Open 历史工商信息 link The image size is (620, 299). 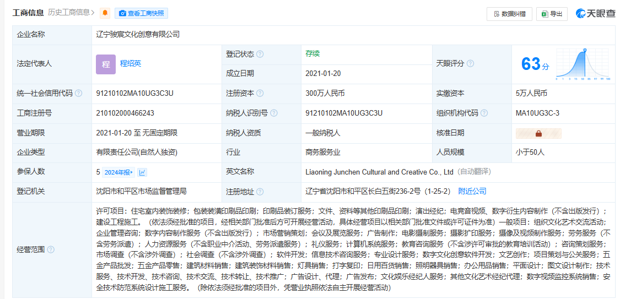71,13
